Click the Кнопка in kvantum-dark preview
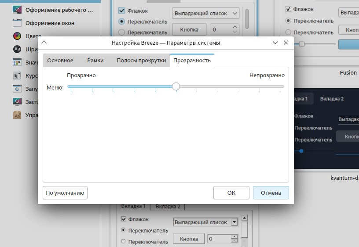 coord(348,136)
